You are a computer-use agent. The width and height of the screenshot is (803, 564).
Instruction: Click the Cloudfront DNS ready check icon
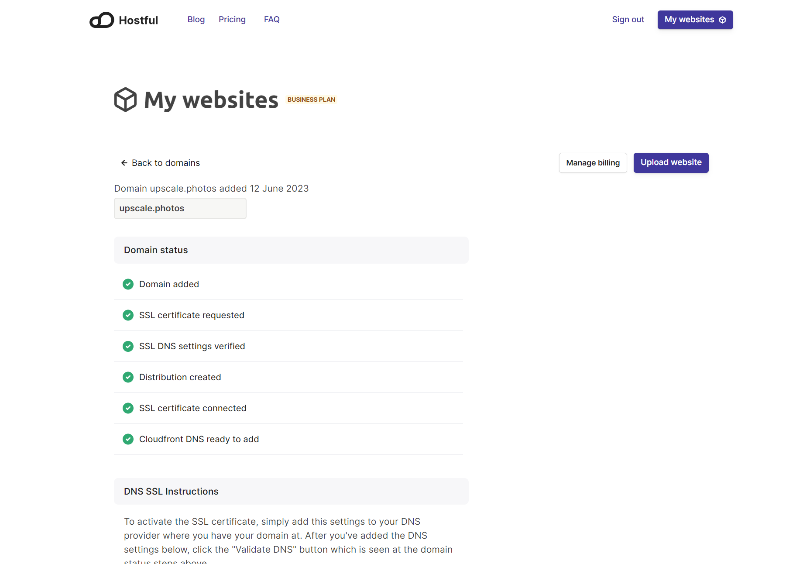[x=128, y=439]
